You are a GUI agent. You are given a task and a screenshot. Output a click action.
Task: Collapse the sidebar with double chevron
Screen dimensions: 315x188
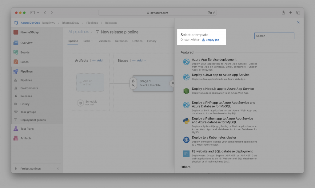point(58,169)
